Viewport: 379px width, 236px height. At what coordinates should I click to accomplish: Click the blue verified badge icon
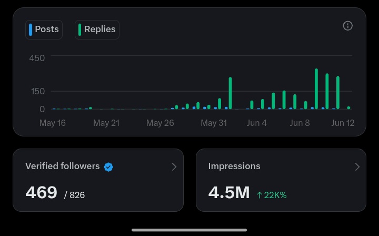108,167
